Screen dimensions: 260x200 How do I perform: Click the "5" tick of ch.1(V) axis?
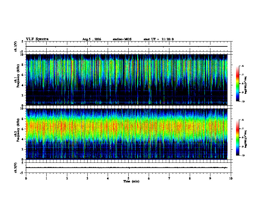(23, 42)
